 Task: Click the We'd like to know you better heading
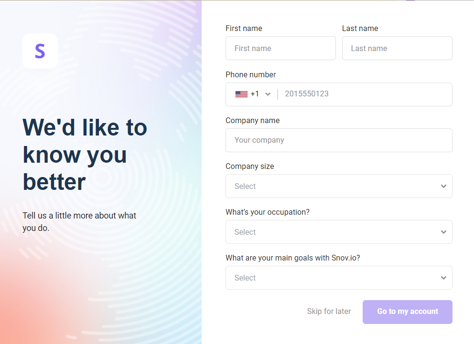(x=85, y=155)
